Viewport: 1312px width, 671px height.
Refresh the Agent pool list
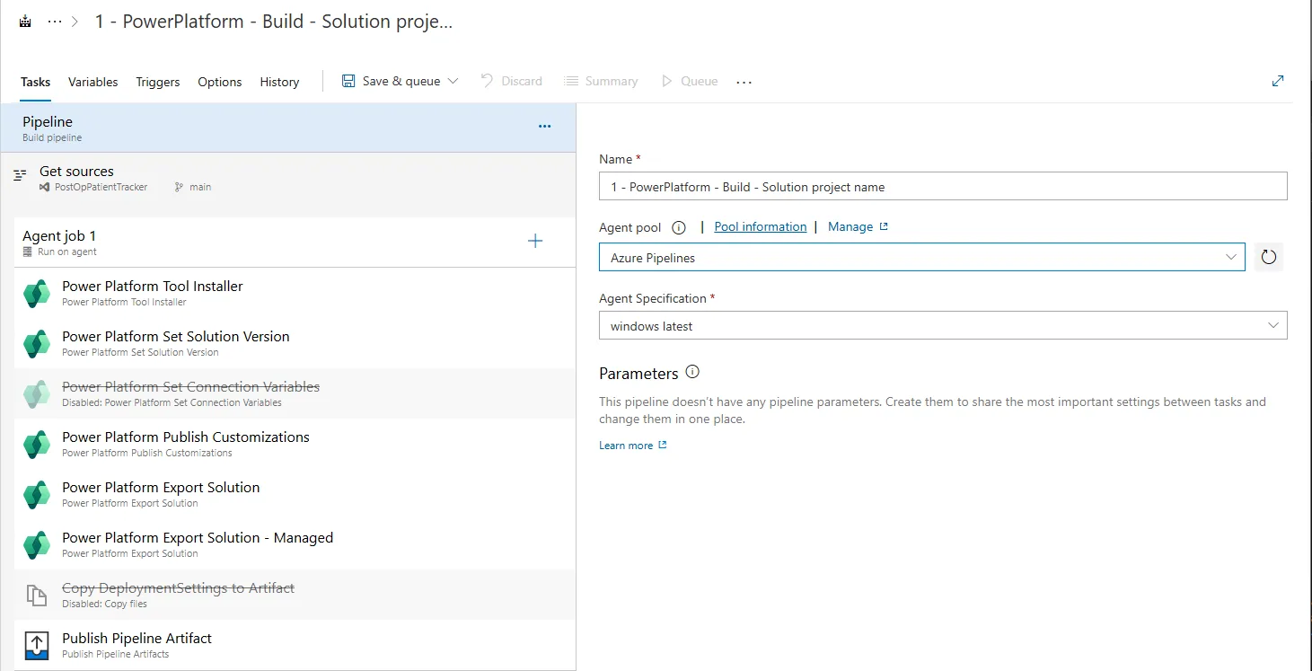(1269, 258)
